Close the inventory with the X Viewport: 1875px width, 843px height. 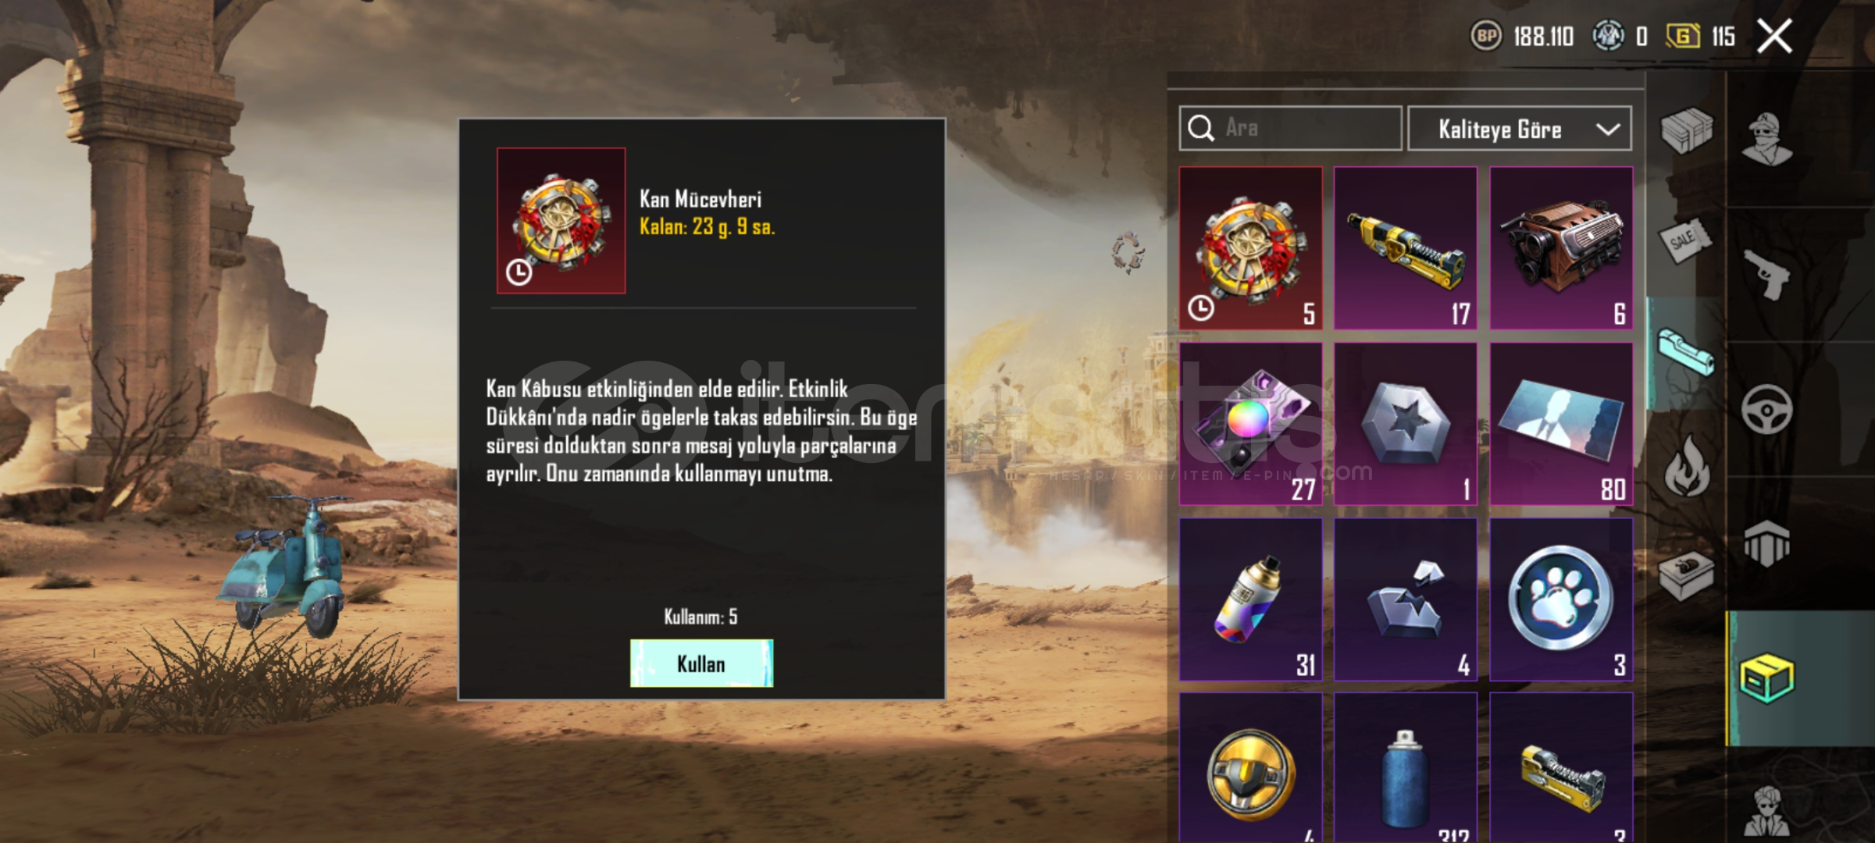1775,36
